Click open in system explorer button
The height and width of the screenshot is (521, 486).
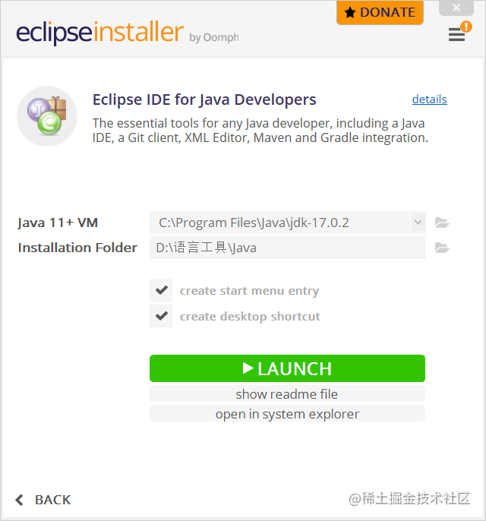(x=287, y=414)
